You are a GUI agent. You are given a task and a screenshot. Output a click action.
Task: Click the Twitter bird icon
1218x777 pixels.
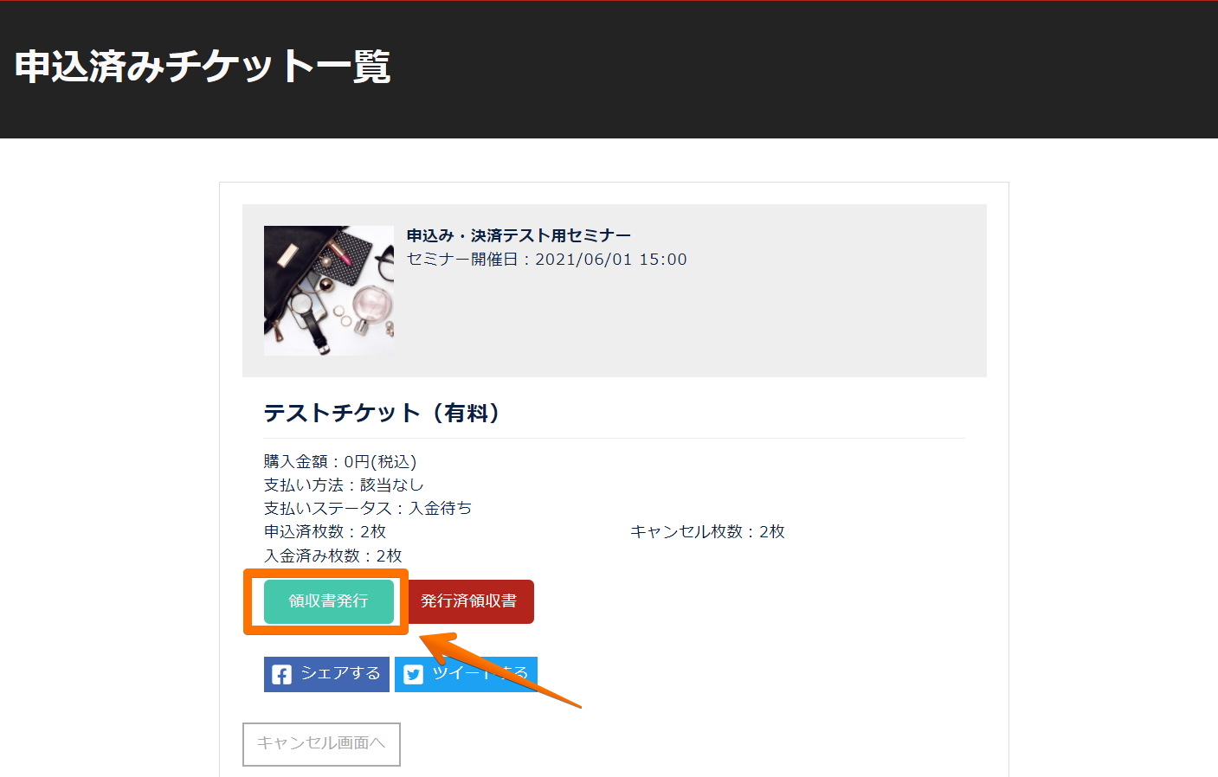click(x=414, y=674)
